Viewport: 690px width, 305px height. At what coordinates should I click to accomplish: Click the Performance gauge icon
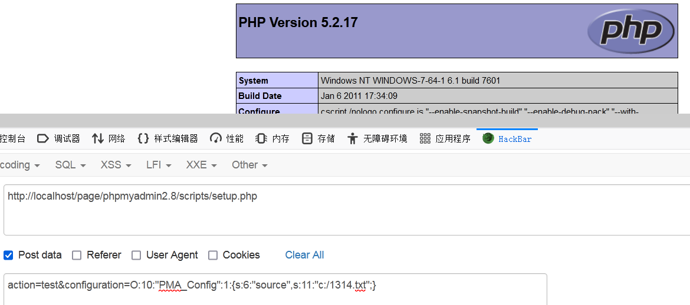coord(216,139)
